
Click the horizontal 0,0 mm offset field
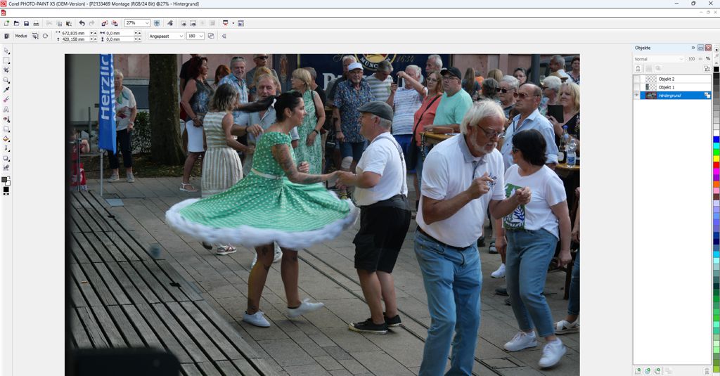(120, 33)
